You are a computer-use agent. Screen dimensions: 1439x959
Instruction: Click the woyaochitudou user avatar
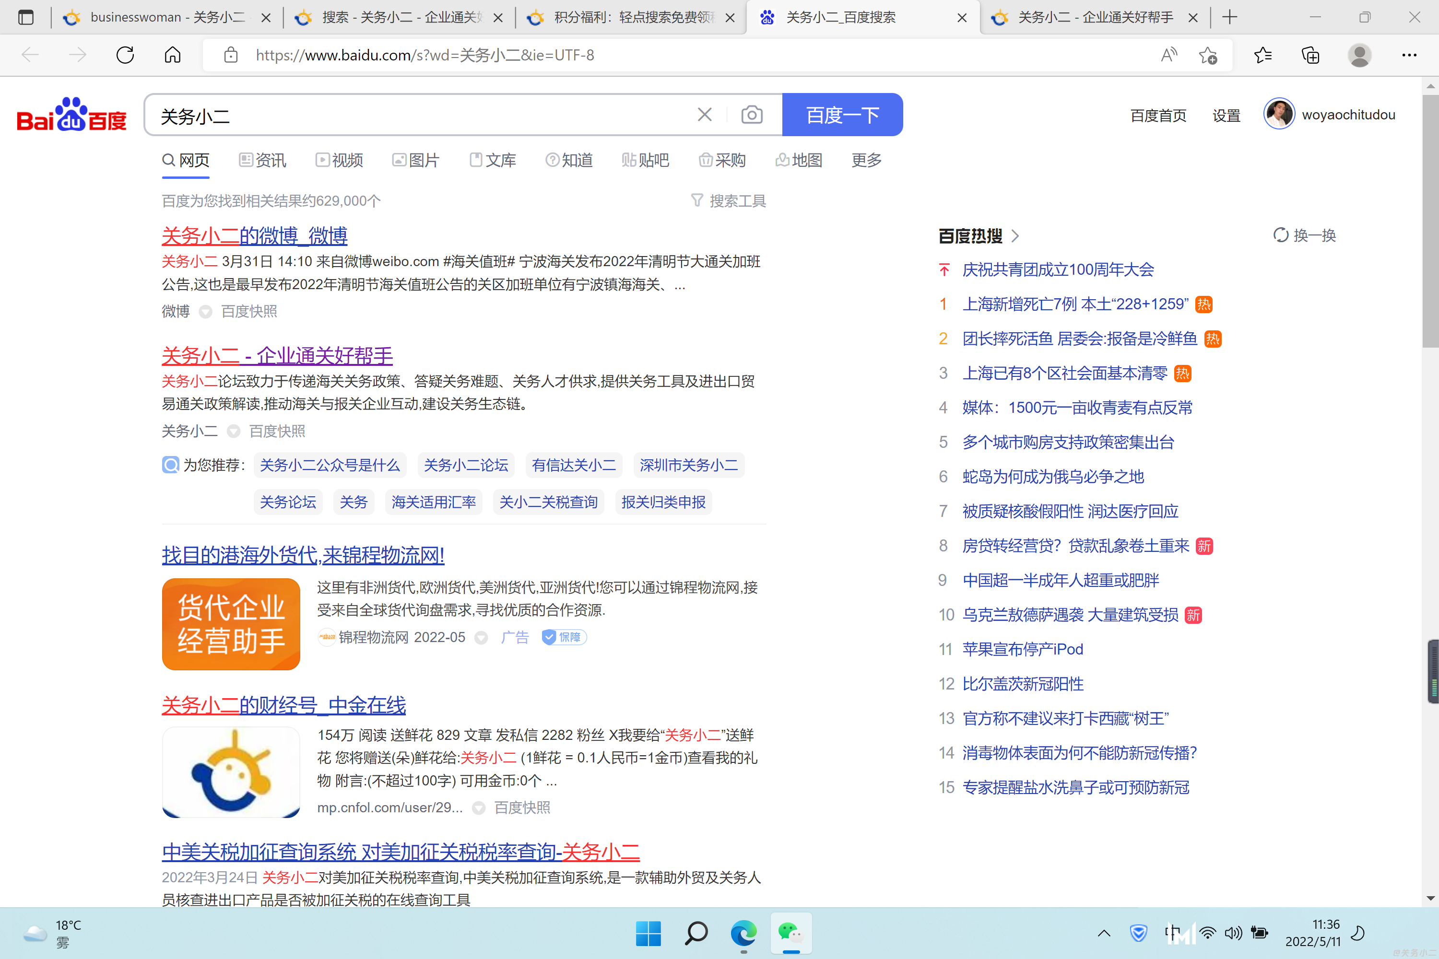pos(1279,115)
